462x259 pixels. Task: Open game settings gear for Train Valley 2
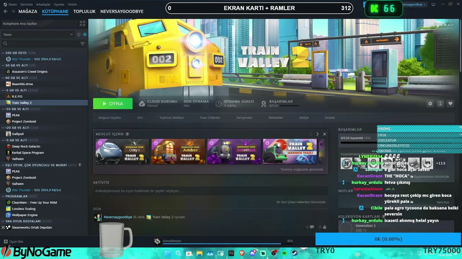(x=430, y=104)
